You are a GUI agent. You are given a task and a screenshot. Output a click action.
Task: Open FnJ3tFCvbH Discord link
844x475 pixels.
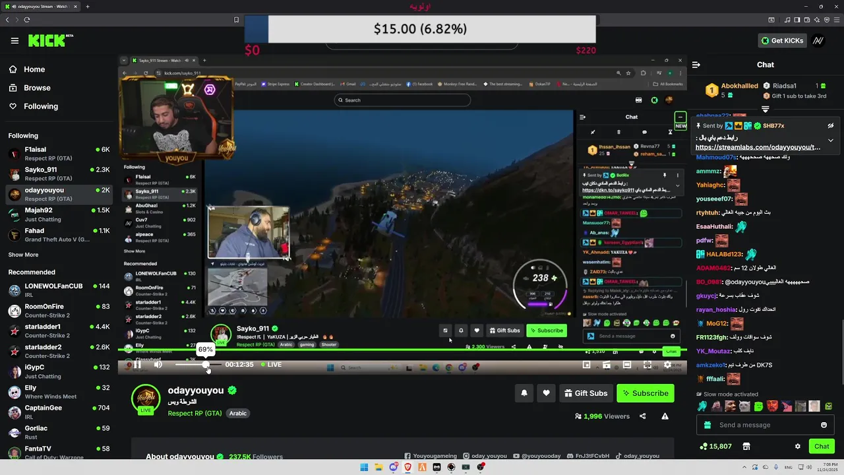click(588, 456)
